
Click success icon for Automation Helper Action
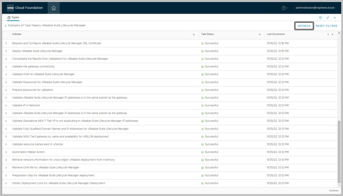coord(202,152)
